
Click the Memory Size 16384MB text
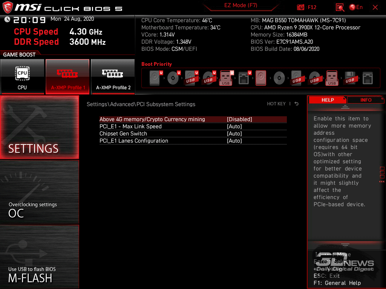click(279, 35)
